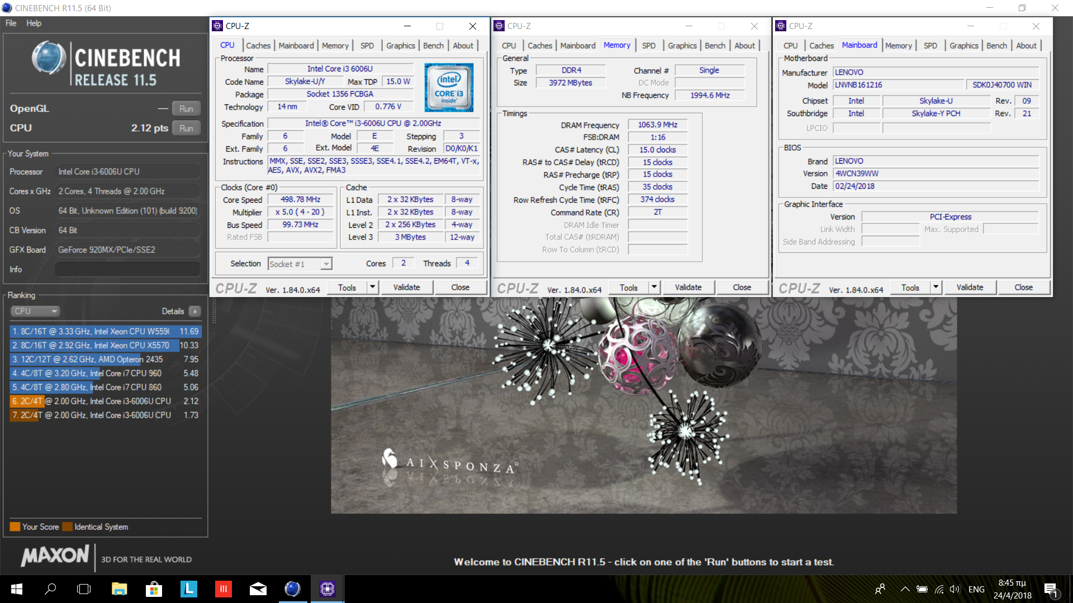
Task: Select ranking row Xeon CPU X5570
Action: [105, 345]
